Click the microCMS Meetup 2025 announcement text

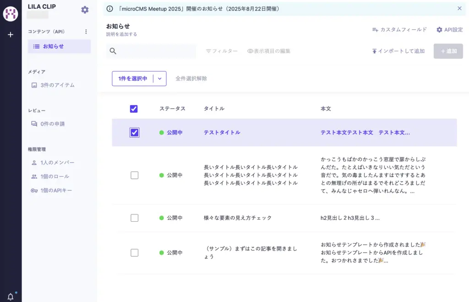point(199,9)
